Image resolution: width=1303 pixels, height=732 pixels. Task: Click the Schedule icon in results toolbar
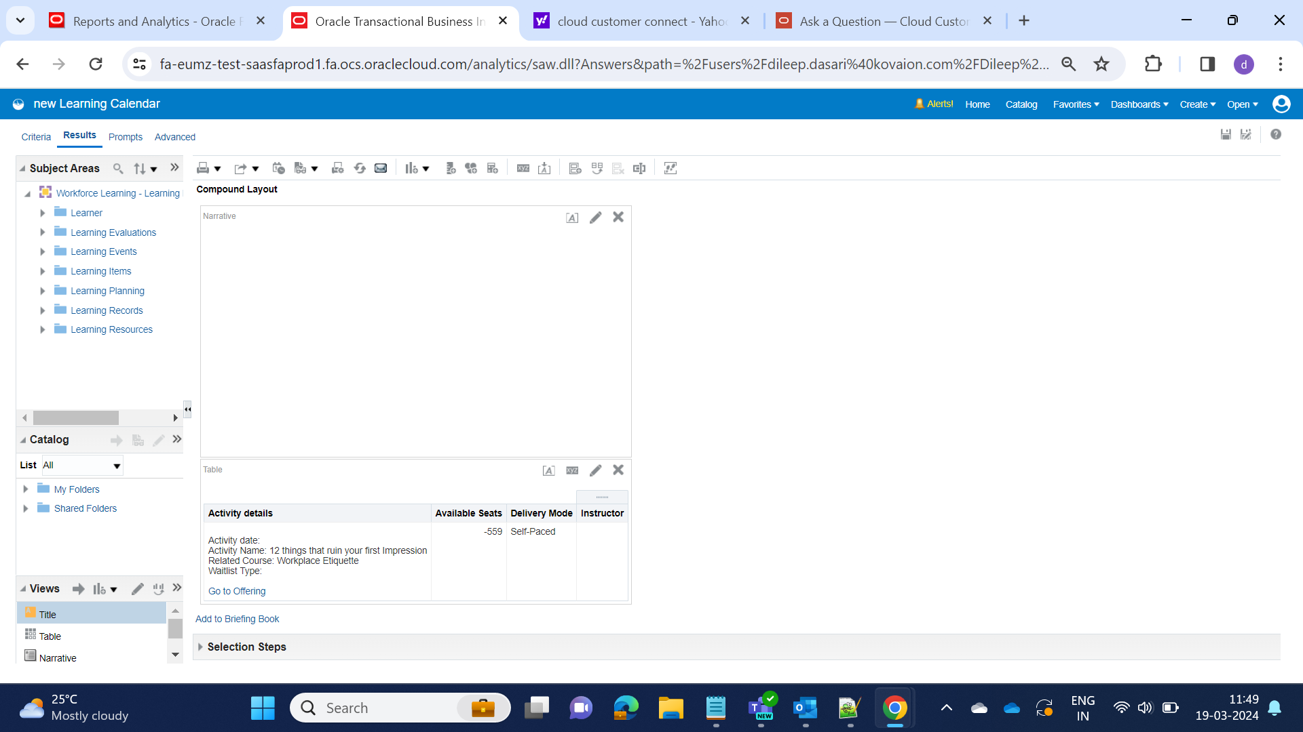pos(278,169)
